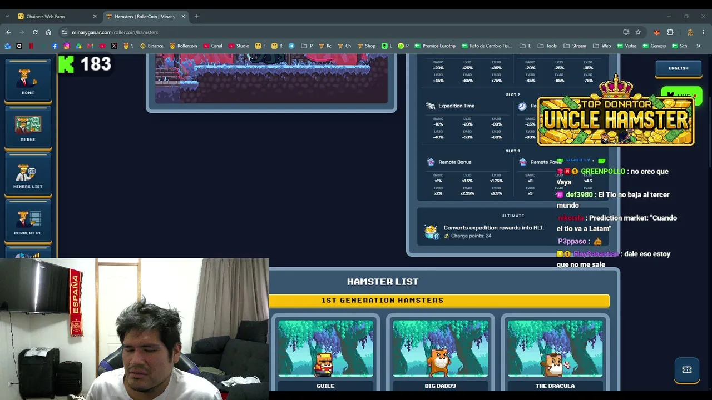This screenshot has height=400, width=712.
Task: Open the Chrome profile avatar
Action: coord(690,32)
